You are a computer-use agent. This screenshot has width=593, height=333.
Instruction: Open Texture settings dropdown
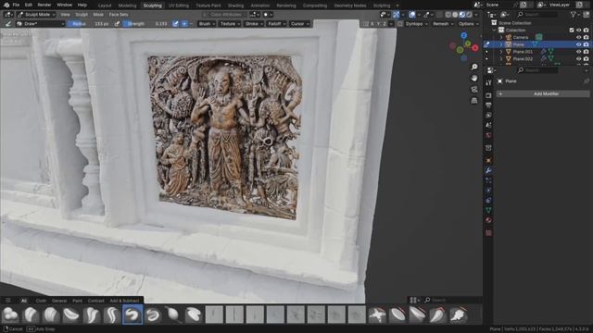(230, 23)
